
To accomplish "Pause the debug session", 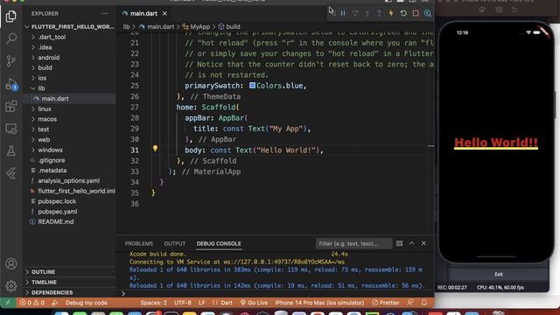I will click(343, 13).
